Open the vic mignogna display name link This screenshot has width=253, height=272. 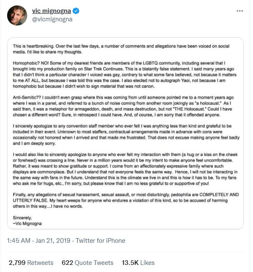(51, 11)
